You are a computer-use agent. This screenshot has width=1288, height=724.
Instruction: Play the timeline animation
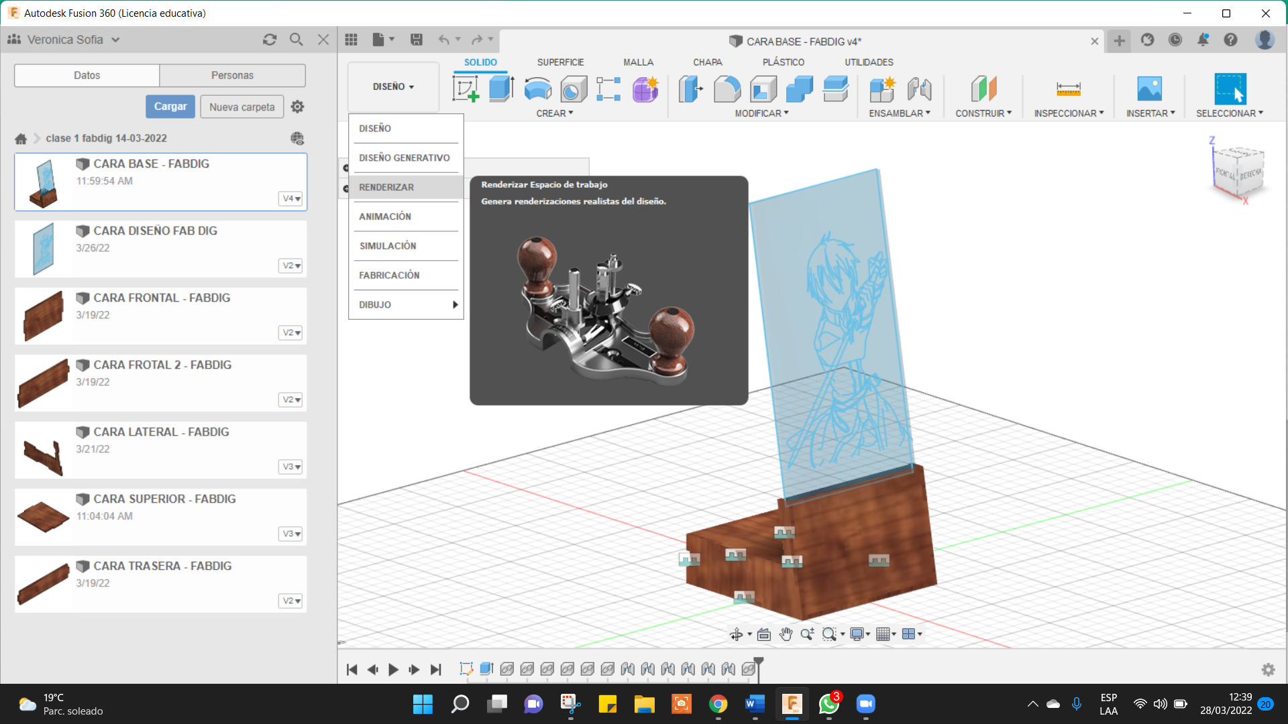click(394, 670)
